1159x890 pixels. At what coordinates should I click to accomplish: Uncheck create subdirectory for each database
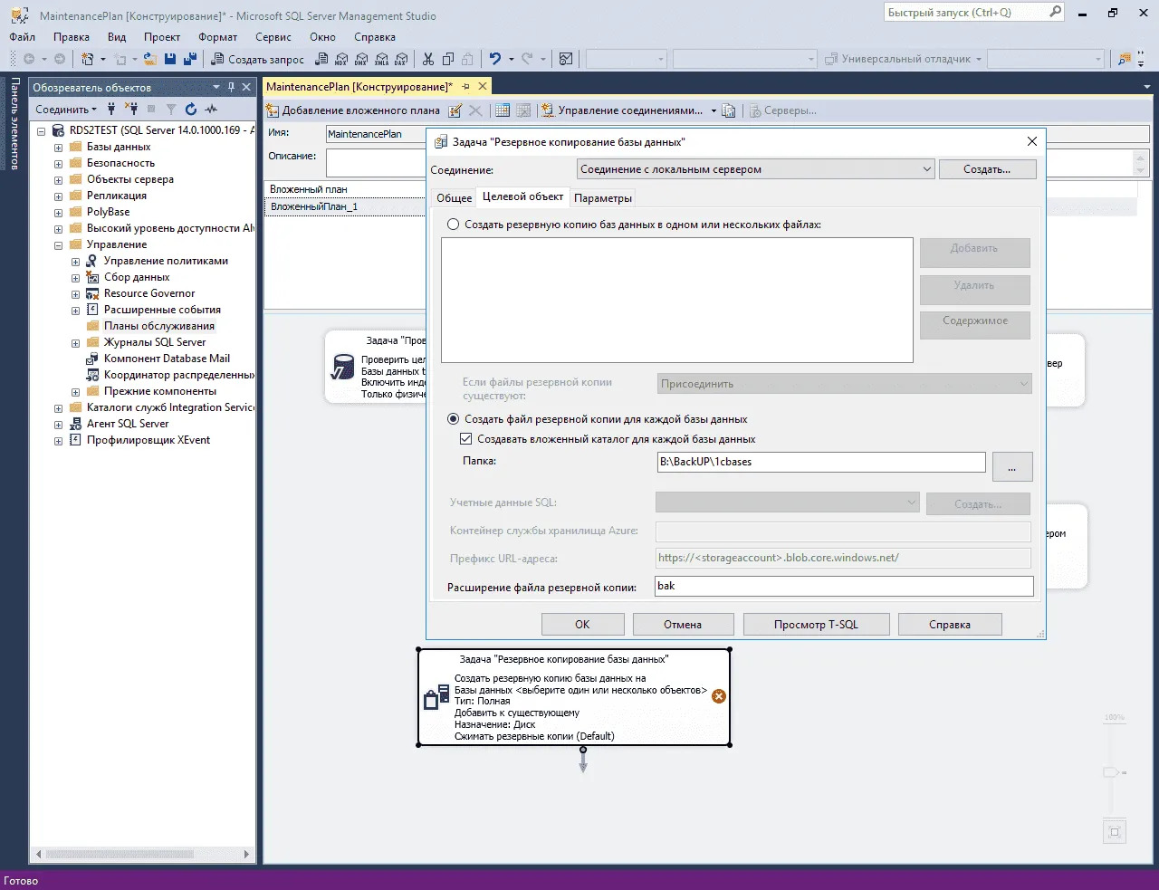[466, 439]
